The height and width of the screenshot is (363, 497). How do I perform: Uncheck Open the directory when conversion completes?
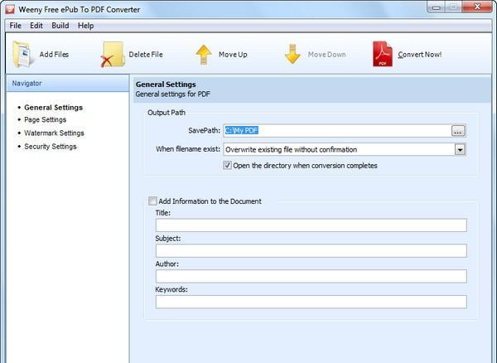(227, 166)
